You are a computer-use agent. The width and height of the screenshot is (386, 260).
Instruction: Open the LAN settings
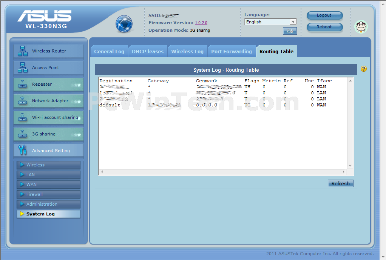[x=48, y=175]
